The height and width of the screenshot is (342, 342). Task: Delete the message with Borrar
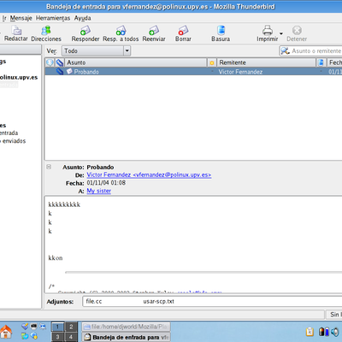tap(183, 33)
